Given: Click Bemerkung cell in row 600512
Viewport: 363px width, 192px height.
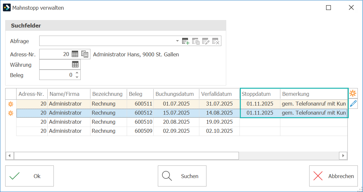Looking at the screenshot, I should click(314, 113).
